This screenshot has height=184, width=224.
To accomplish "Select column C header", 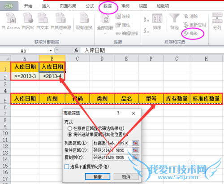I will click(78, 58).
